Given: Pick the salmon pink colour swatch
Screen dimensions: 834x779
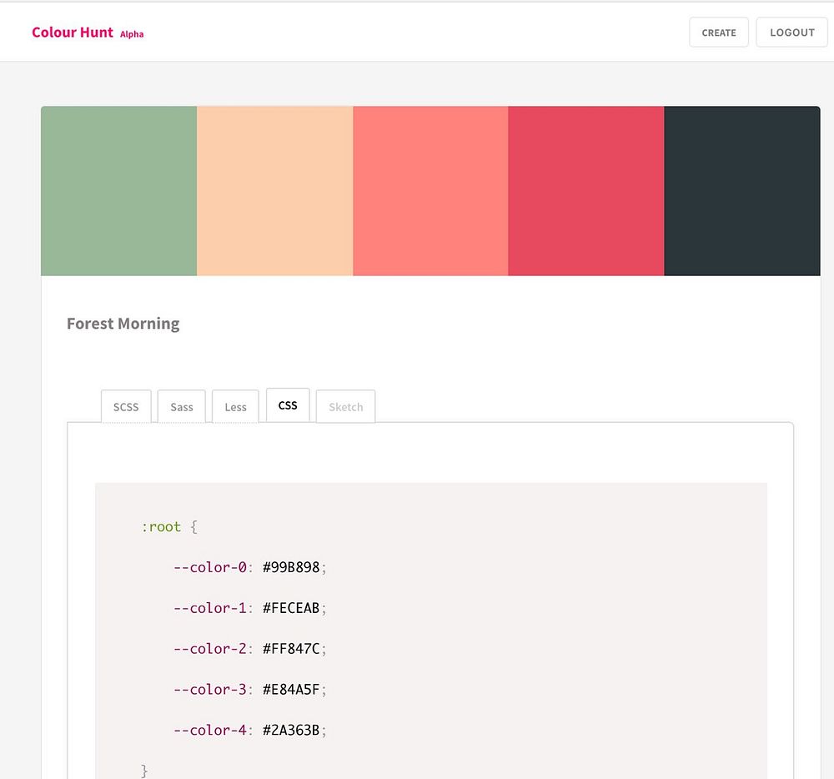Looking at the screenshot, I should point(430,191).
